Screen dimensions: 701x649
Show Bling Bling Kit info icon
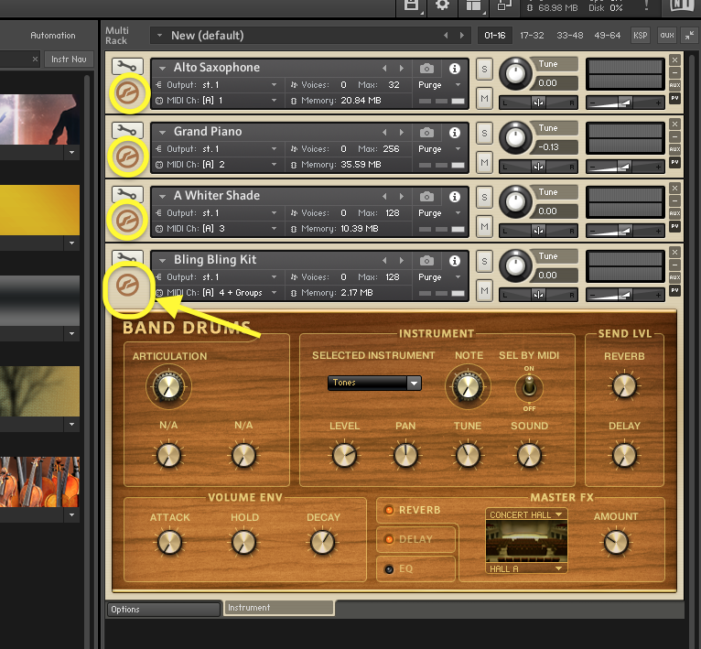(455, 260)
